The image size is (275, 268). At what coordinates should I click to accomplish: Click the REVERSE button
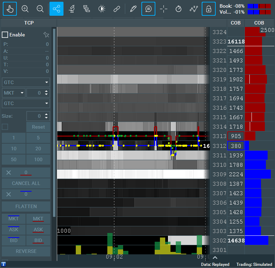coord(26,251)
